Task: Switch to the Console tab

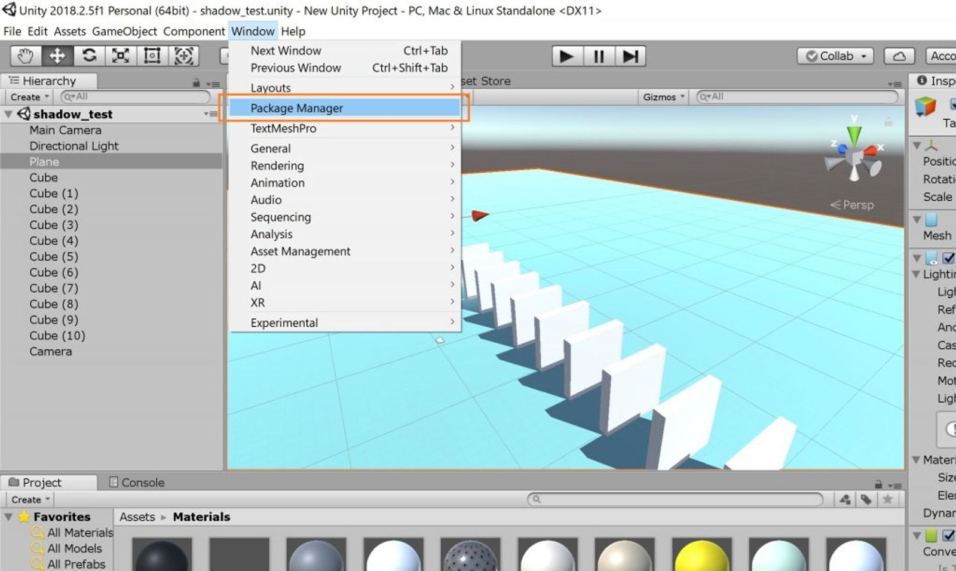Action: (x=137, y=482)
